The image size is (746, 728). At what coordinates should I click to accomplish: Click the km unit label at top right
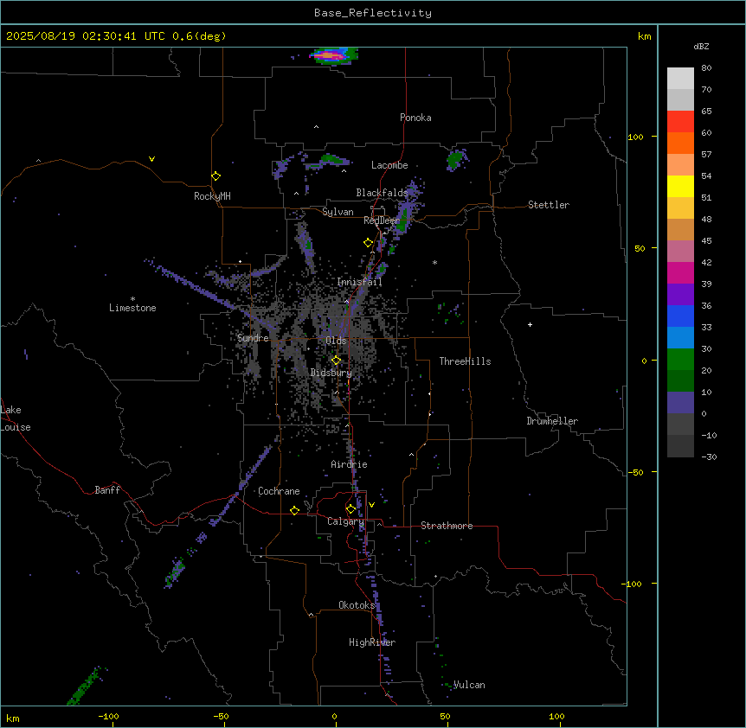click(644, 36)
